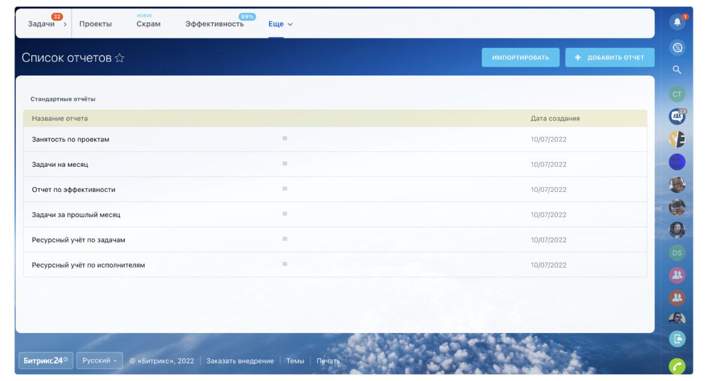Click the search magnifier icon in sidebar

click(x=677, y=70)
